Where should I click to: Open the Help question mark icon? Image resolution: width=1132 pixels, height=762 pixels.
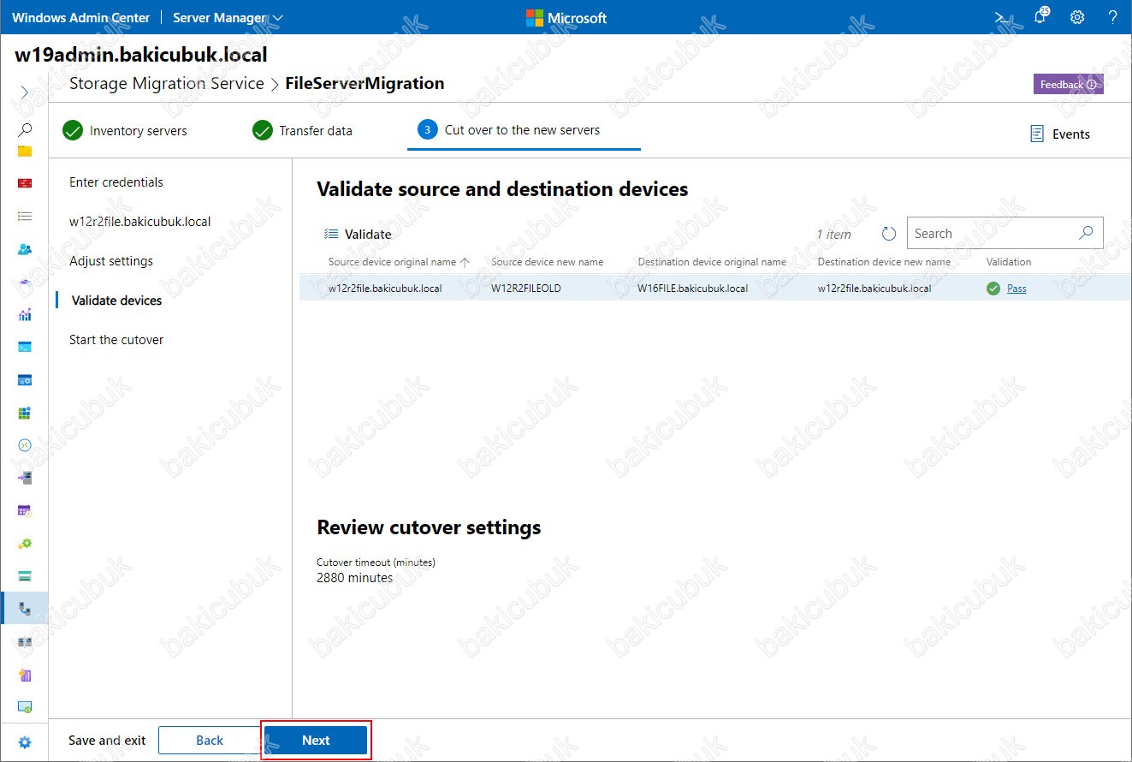[1112, 17]
